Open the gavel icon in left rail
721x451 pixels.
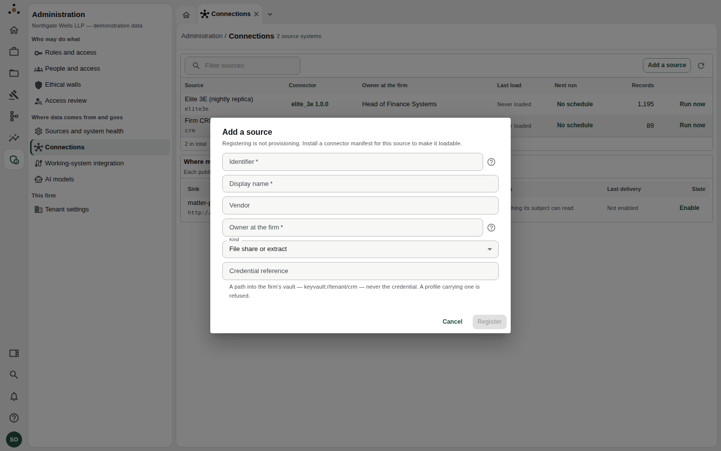point(14,95)
